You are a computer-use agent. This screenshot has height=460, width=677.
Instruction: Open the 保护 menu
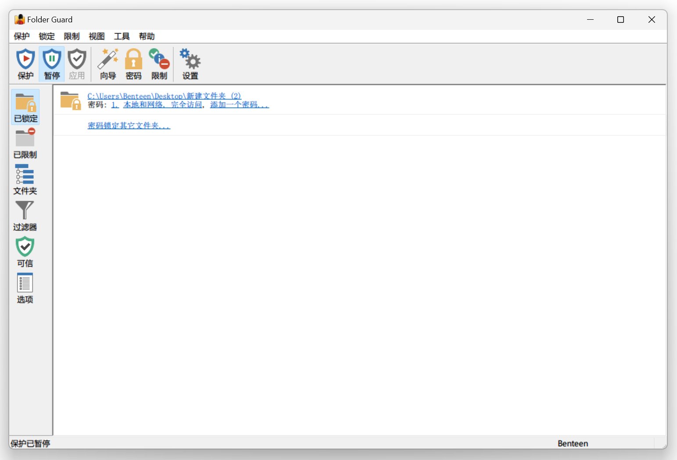[x=21, y=36]
